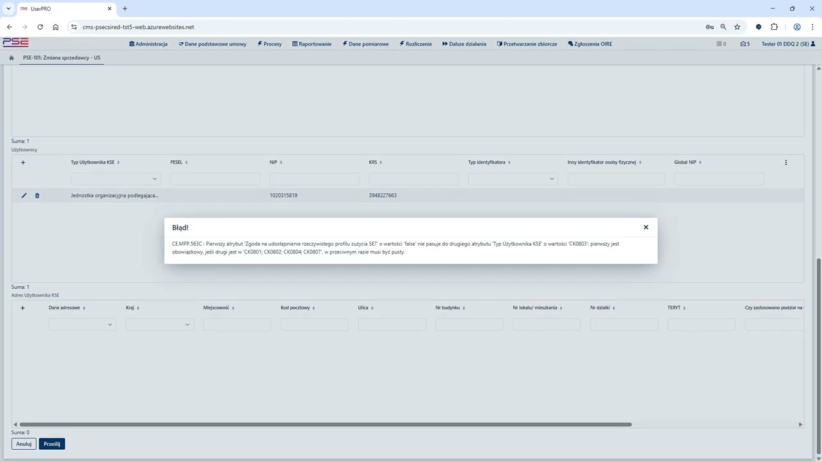The height and width of the screenshot is (462, 822).
Task: Select NIP value 1020315819
Action: [283, 195]
